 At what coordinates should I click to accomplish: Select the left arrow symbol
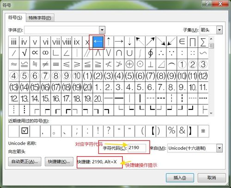pyautogui.click(x=98, y=42)
